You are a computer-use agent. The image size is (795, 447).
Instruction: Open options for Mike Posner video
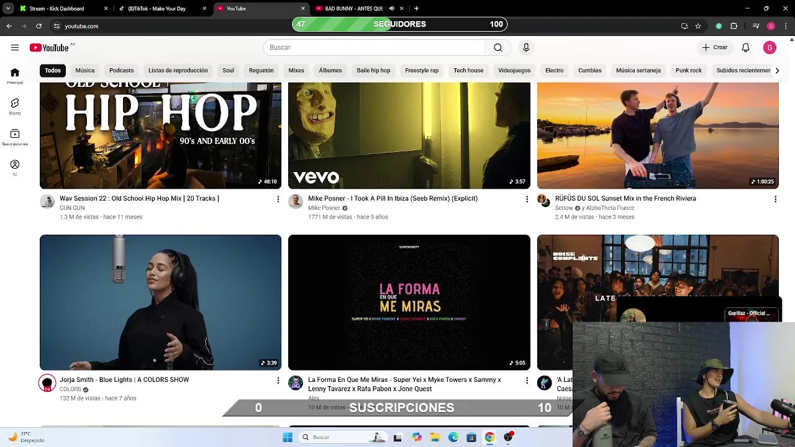(x=527, y=199)
